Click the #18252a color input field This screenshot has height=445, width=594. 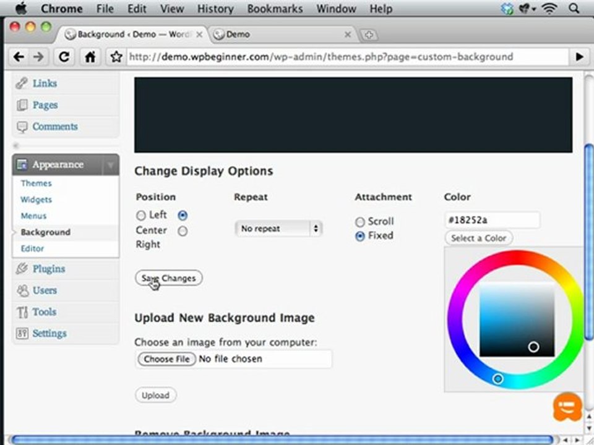(x=493, y=220)
